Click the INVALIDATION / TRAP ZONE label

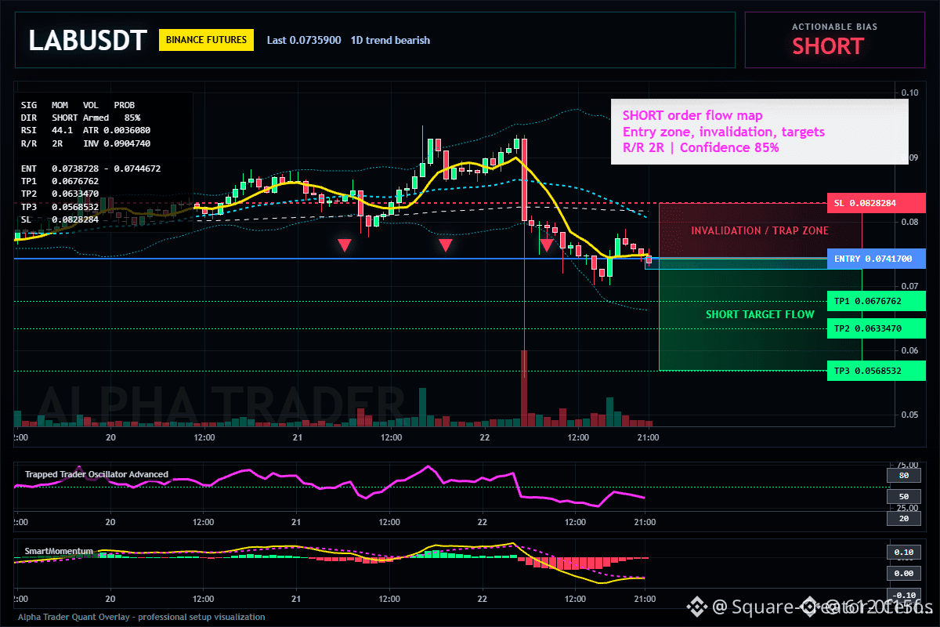(x=760, y=231)
